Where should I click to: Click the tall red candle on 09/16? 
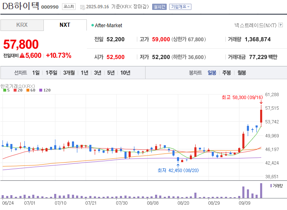[261, 116]
